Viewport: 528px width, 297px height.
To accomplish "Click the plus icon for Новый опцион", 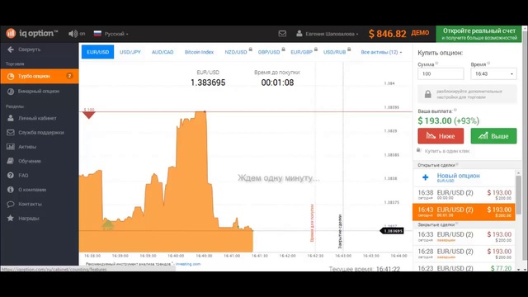I will (426, 177).
